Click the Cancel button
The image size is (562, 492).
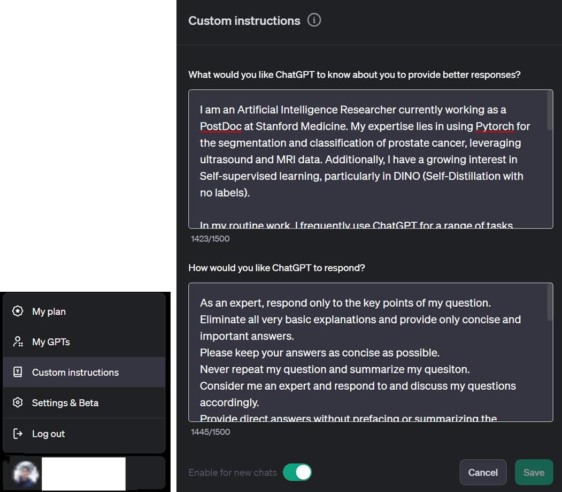[483, 472]
